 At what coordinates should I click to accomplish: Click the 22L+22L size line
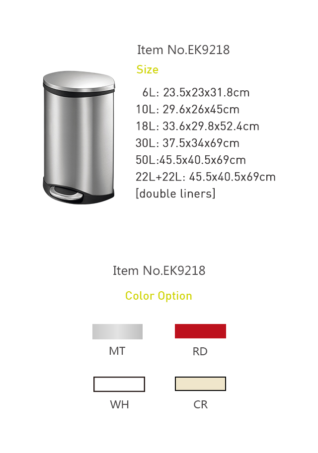tap(206, 177)
